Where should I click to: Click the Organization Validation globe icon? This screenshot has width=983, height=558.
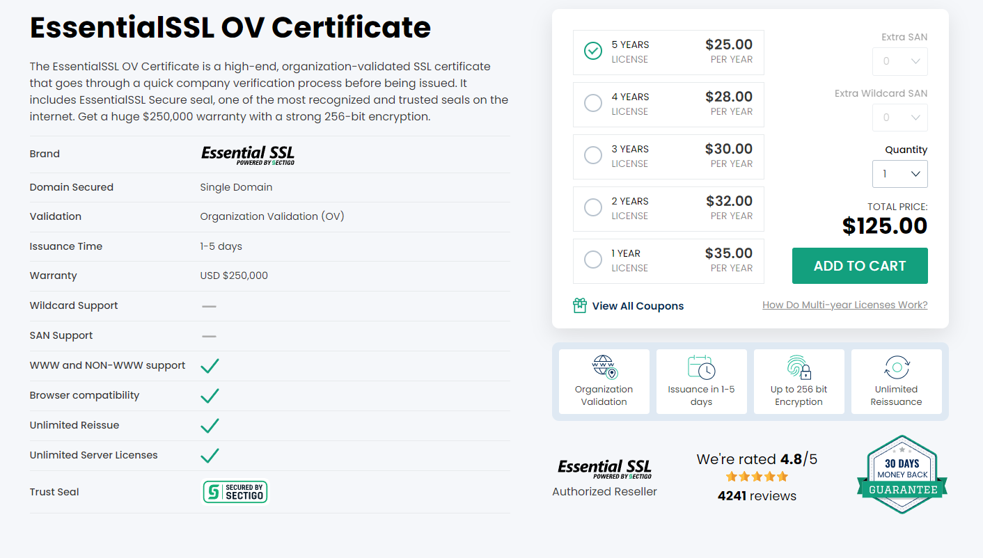[604, 367]
